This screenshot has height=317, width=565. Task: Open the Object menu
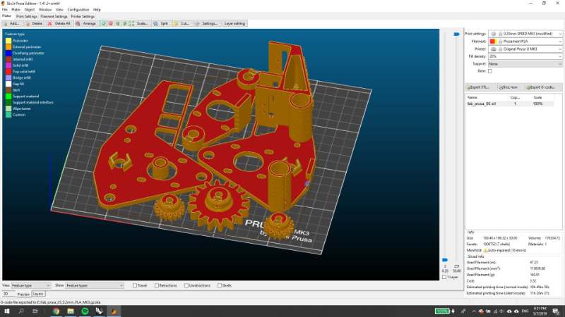(30, 10)
